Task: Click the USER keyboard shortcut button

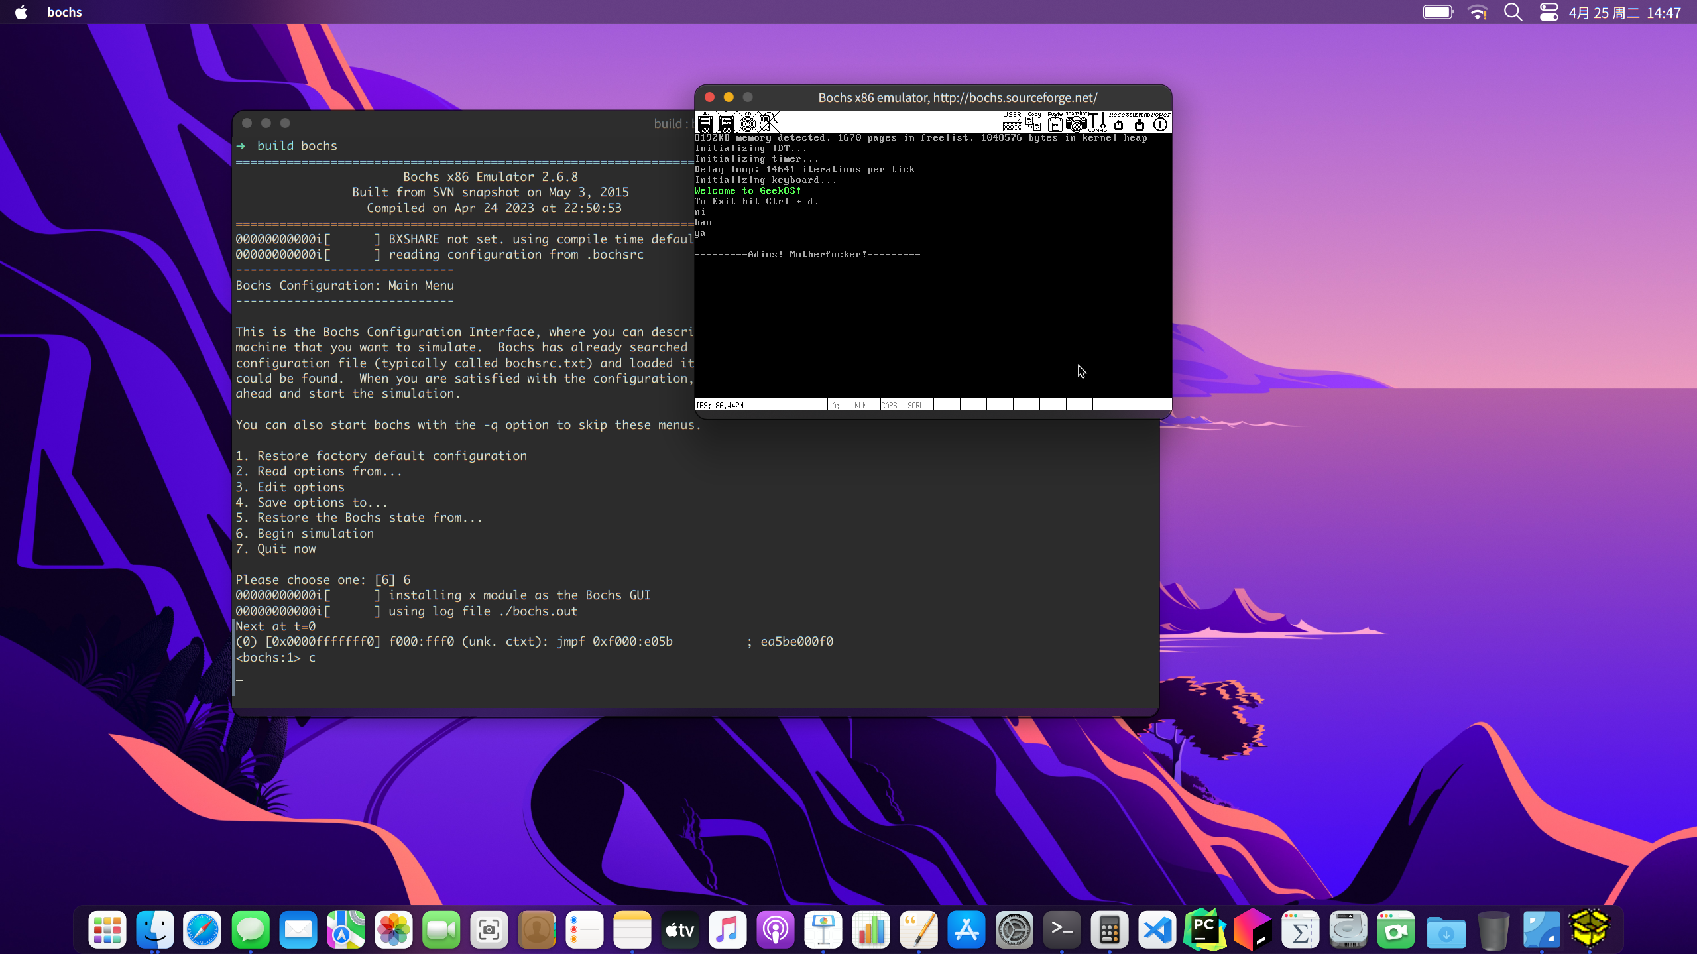Action: pyautogui.click(x=1012, y=122)
